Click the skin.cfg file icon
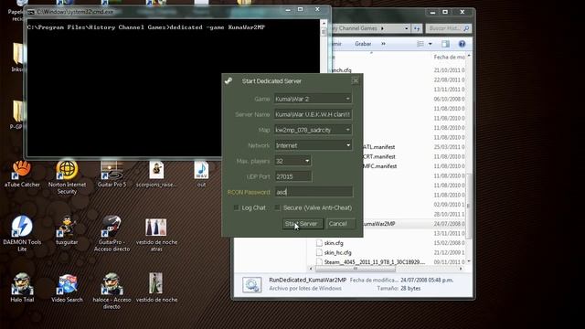 pos(319,243)
